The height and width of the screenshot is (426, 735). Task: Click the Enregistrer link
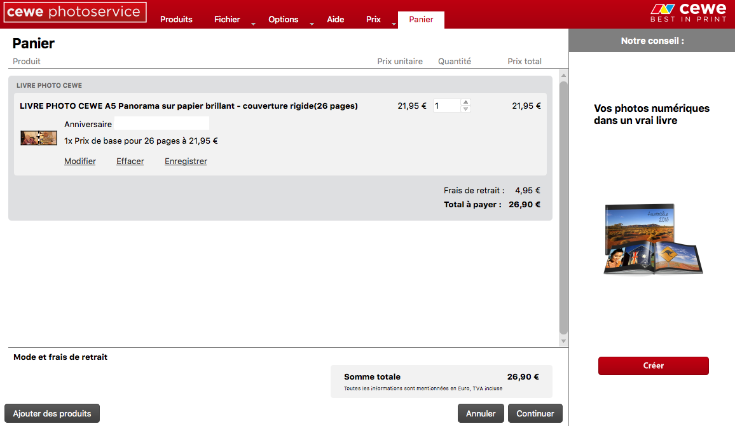tap(186, 161)
